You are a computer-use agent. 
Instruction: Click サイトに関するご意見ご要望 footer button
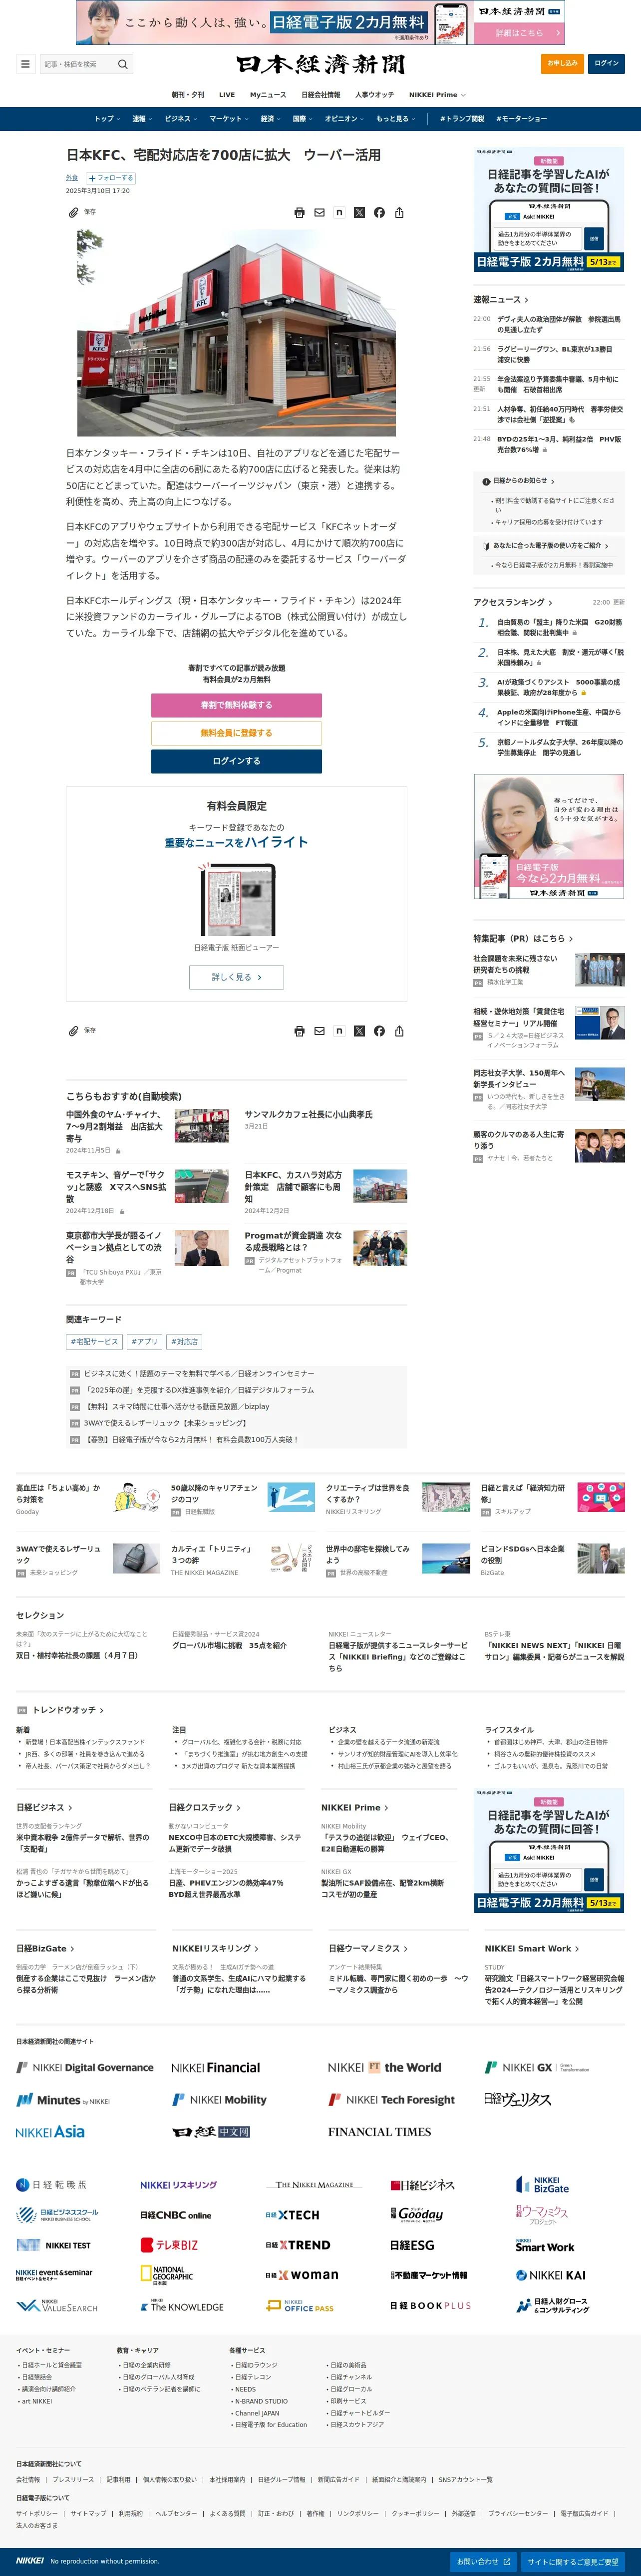click(x=573, y=2561)
